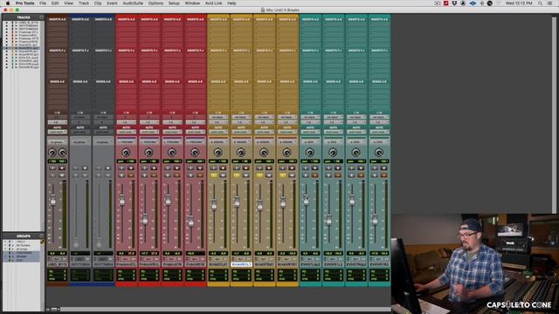The image size is (559, 314).
Task: Open the Edit menu
Action: [x=55, y=3]
